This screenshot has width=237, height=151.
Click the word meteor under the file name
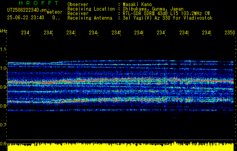pos(55,12)
